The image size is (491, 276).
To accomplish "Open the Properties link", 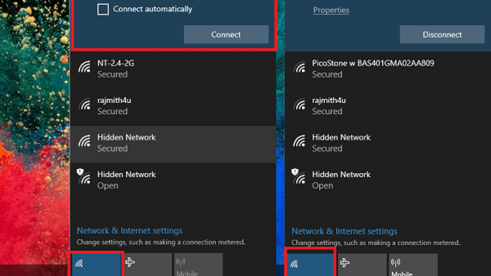I will tap(331, 10).
